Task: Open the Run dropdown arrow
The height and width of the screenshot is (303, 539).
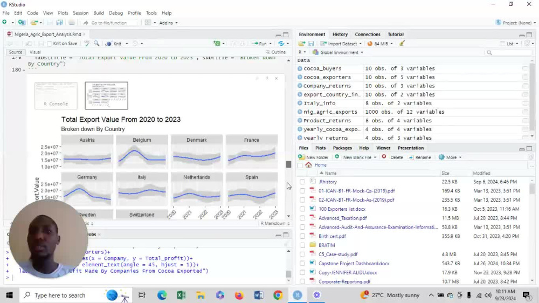Action: [x=271, y=44]
